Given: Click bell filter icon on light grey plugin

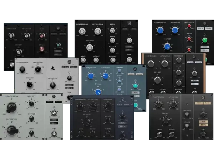Looking at the screenshot, I should point(54,107).
